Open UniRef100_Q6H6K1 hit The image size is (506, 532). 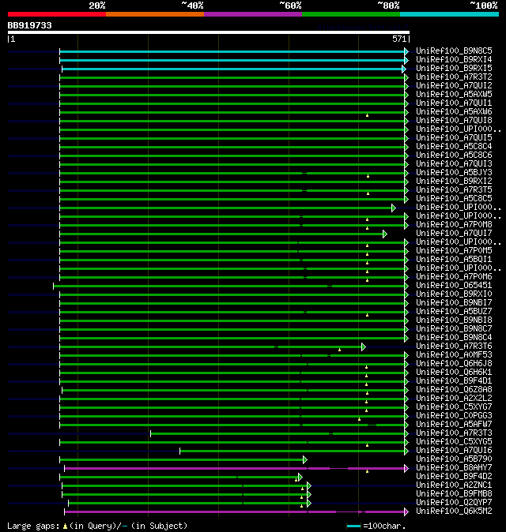(454, 373)
